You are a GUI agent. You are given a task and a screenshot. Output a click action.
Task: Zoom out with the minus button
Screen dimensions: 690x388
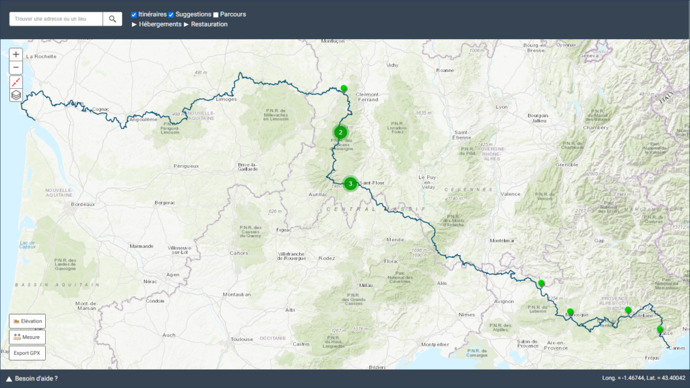coord(16,68)
